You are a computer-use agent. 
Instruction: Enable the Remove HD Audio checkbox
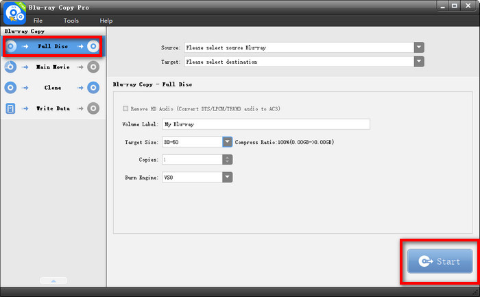pyautogui.click(x=125, y=108)
